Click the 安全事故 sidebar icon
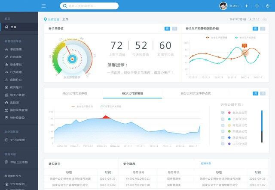 (x=7, y=65)
